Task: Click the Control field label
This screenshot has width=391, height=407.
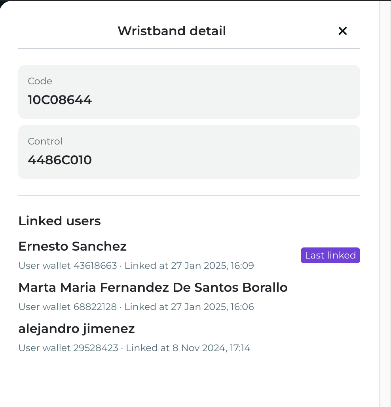Action: tap(45, 141)
